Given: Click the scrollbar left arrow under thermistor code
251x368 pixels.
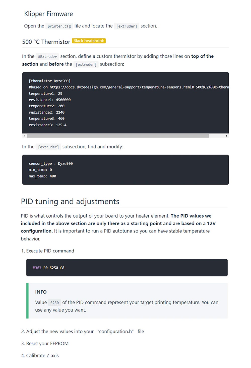Looking at the screenshot, I should [24, 136].
